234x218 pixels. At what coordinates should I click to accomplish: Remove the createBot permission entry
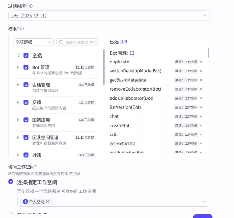tap(201, 125)
